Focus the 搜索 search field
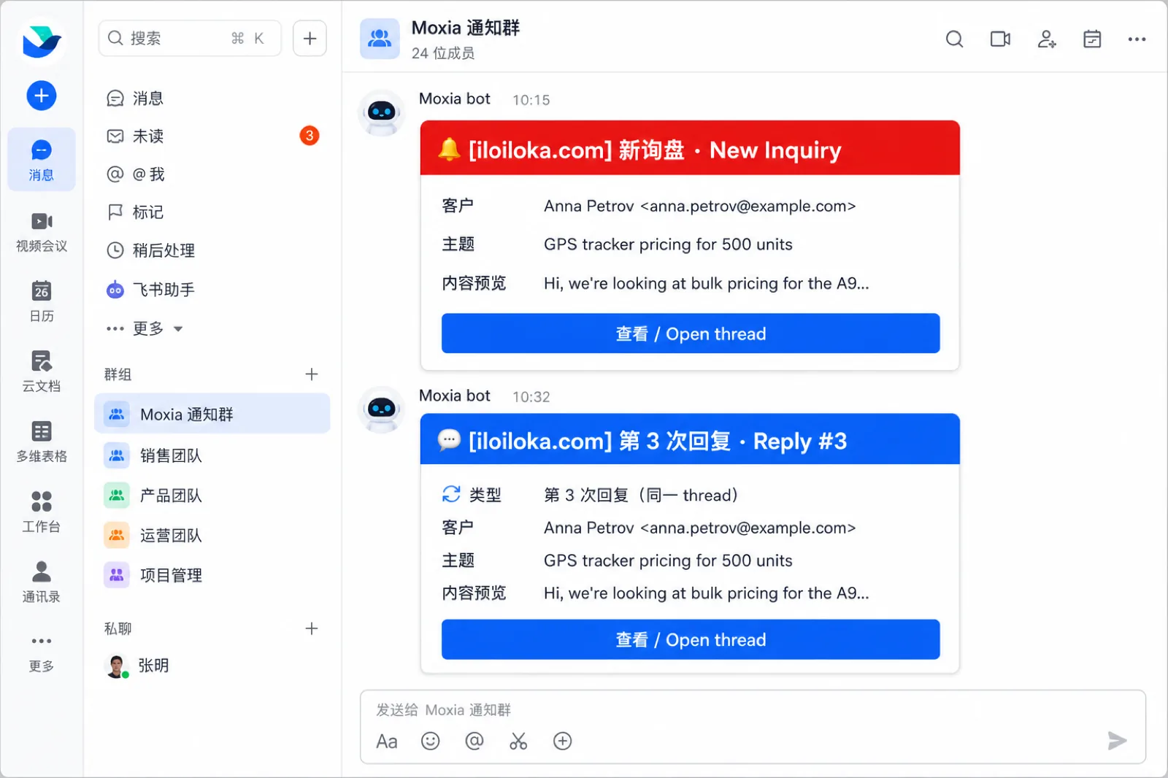The width and height of the screenshot is (1168, 778). (190, 38)
